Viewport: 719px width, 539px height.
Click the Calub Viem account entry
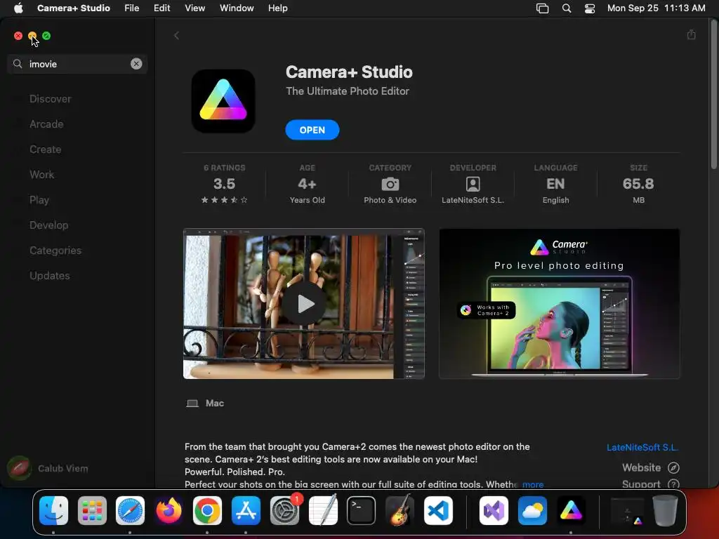point(48,468)
